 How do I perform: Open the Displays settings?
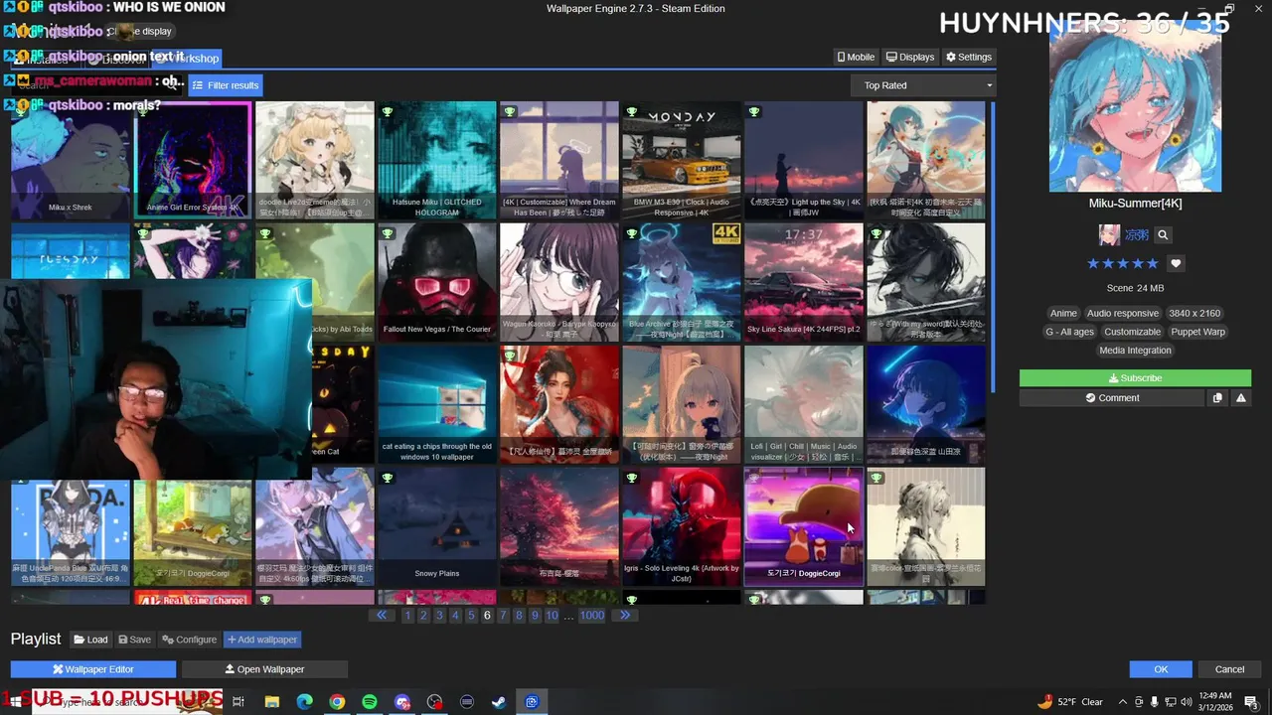tap(909, 57)
